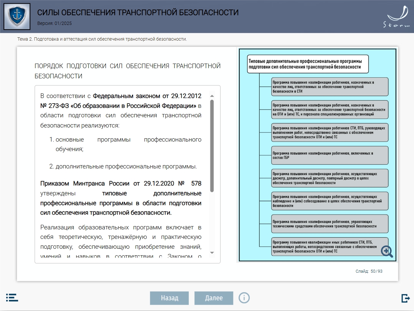Open the table of contents menu icon
Viewport: 414px width, 311px height.
(12, 298)
